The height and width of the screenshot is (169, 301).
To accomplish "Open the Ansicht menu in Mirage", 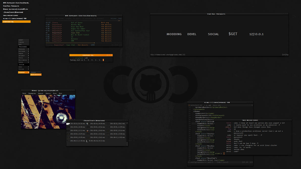I will [x=40, y=93].
